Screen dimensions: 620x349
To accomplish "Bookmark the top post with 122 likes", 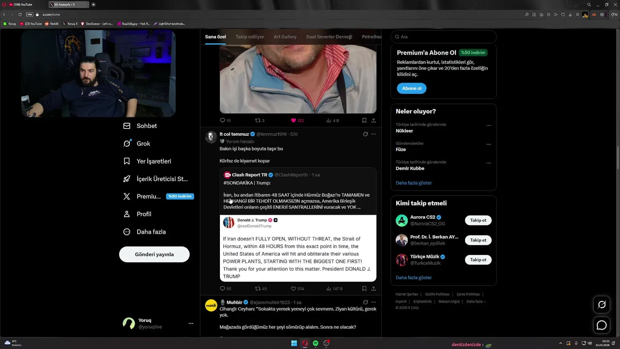I will point(364,120).
